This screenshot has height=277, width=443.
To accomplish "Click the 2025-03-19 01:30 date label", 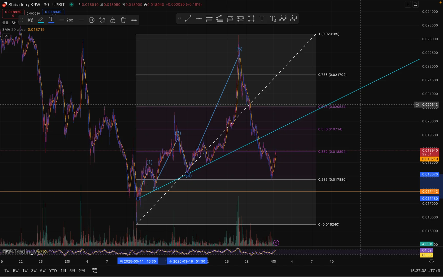I will pyautogui.click(x=187, y=261).
